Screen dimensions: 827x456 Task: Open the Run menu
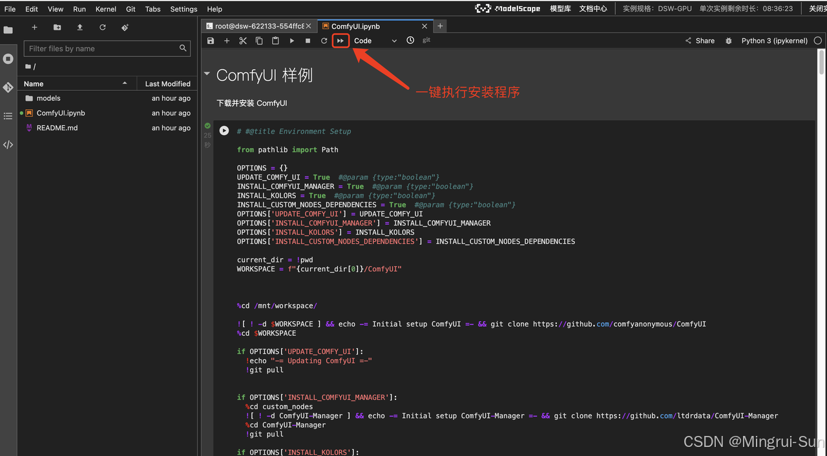pos(79,9)
